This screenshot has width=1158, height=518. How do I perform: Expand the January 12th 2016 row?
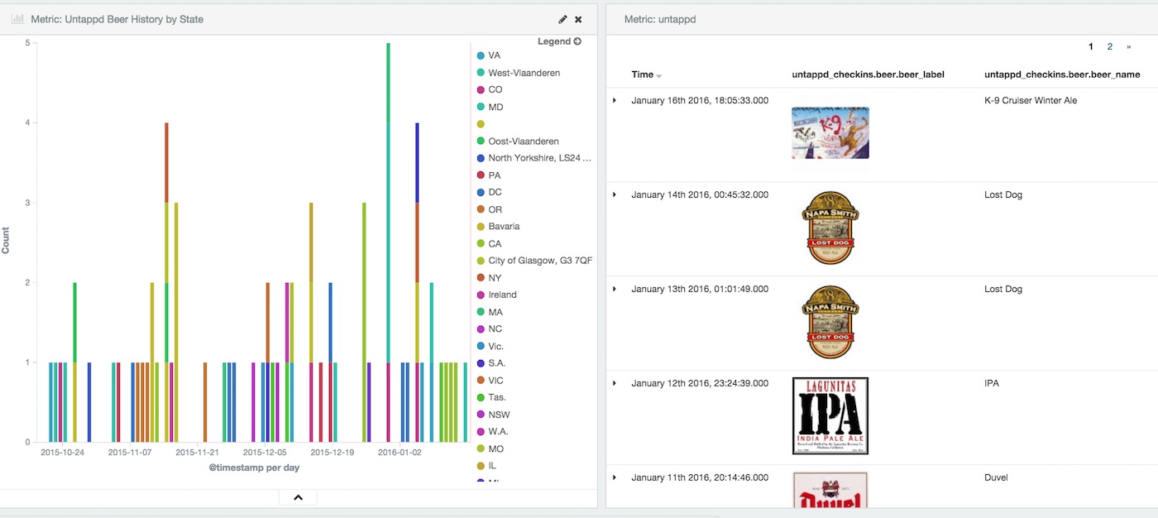(x=615, y=383)
